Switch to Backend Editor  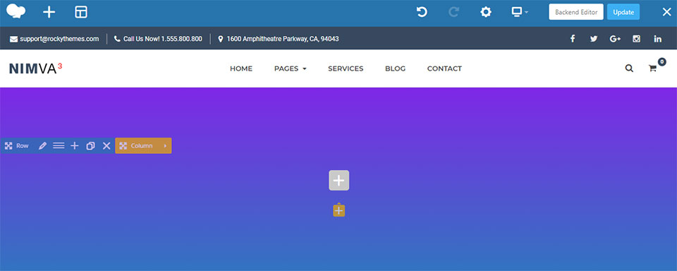(x=576, y=12)
